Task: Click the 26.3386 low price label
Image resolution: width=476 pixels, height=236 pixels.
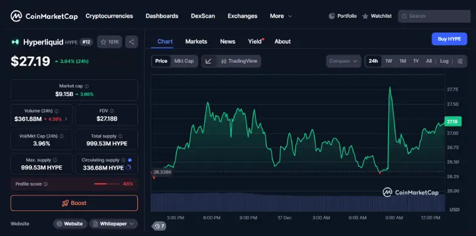Action: (x=162, y=172)
